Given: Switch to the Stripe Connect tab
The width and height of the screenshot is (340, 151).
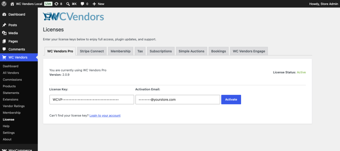Looking at the screenshot, I should point(92,51).
